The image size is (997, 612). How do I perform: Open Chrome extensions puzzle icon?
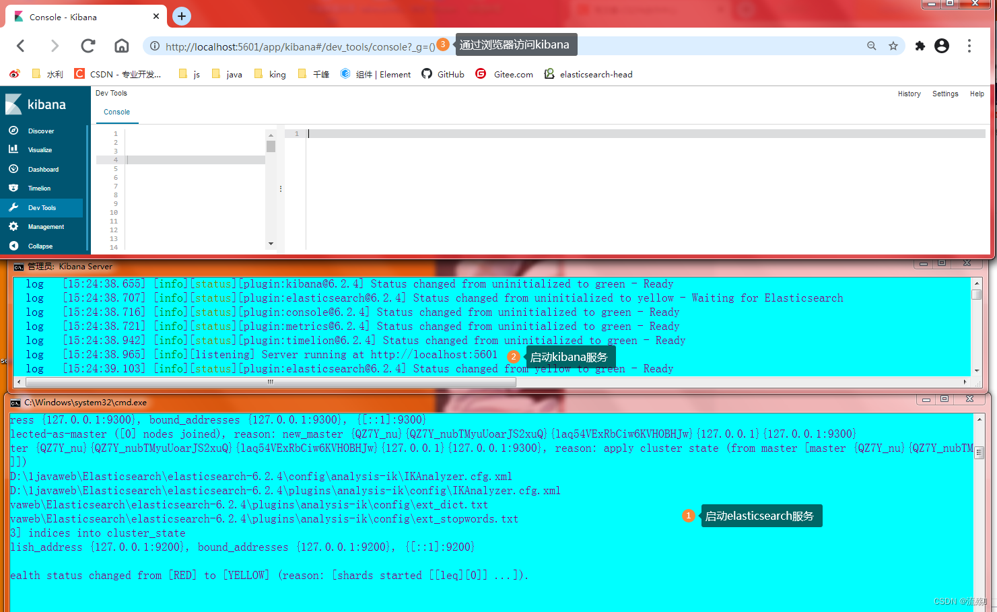tap(920, 46)
